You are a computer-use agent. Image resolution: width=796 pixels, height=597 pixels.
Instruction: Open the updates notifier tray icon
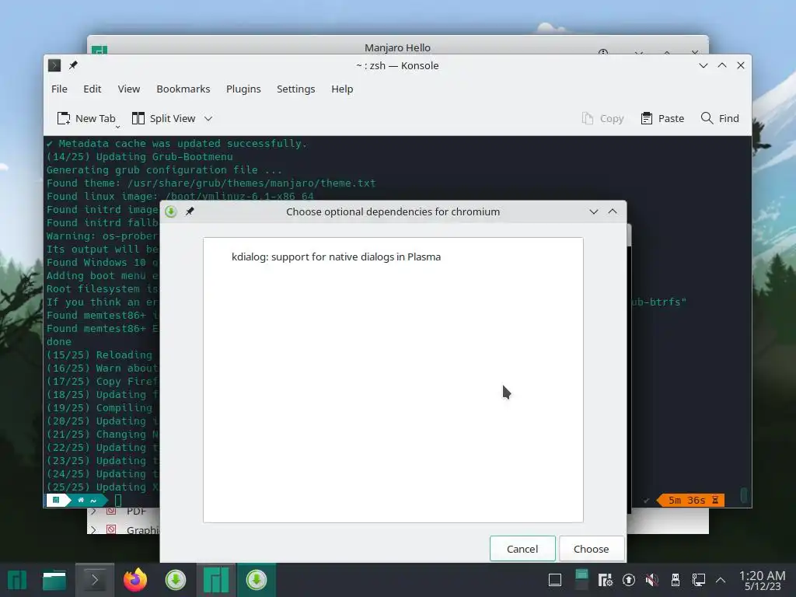tap(628, 580)
